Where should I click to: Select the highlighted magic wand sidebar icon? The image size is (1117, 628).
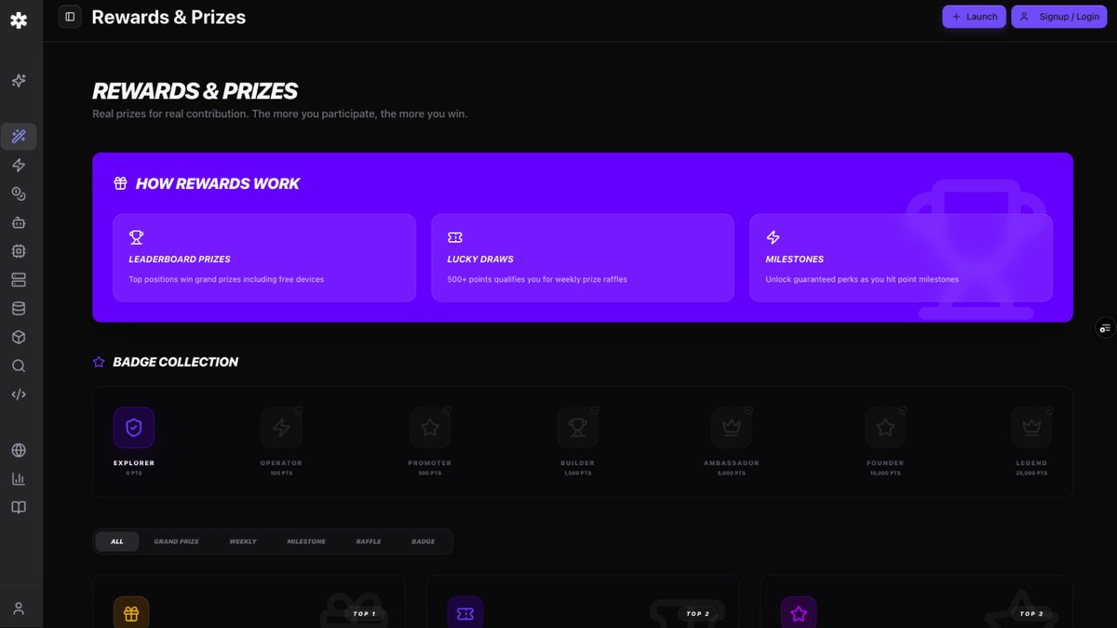(19, 137)
